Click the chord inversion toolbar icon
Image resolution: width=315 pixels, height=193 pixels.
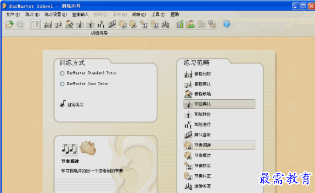(x=90, y=24)
